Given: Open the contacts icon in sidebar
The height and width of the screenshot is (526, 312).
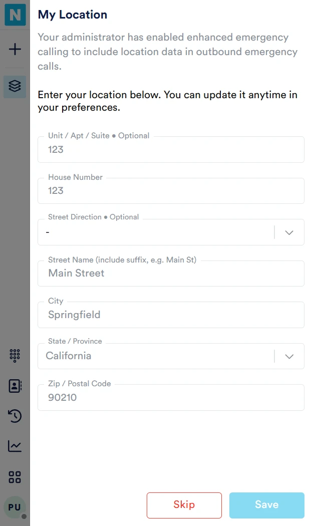Looking at the screenshot, I should tap(15, 386).
